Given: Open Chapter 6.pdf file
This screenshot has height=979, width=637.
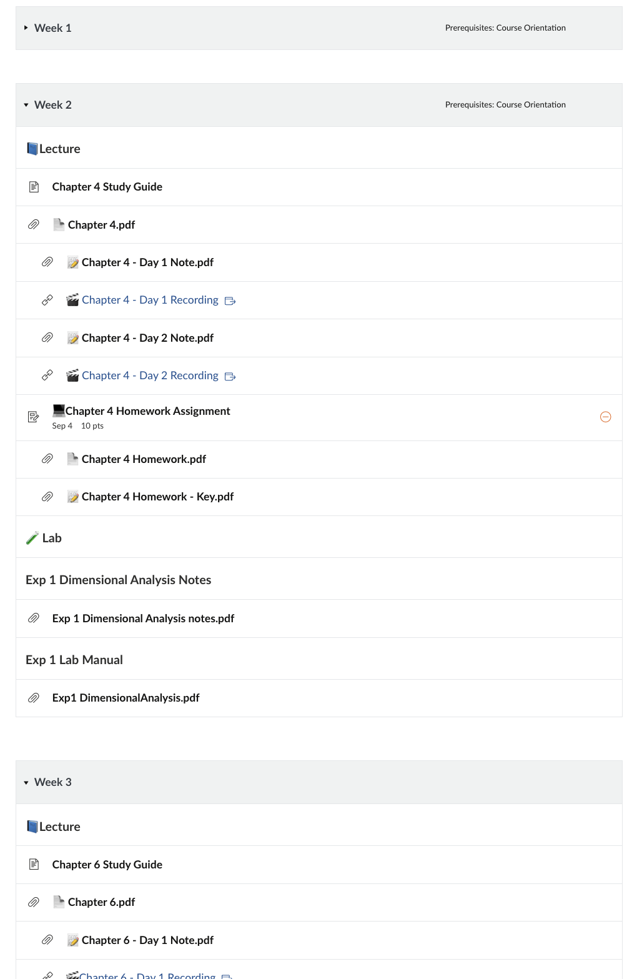Looking at the screenshot, I should pos(101,902).
